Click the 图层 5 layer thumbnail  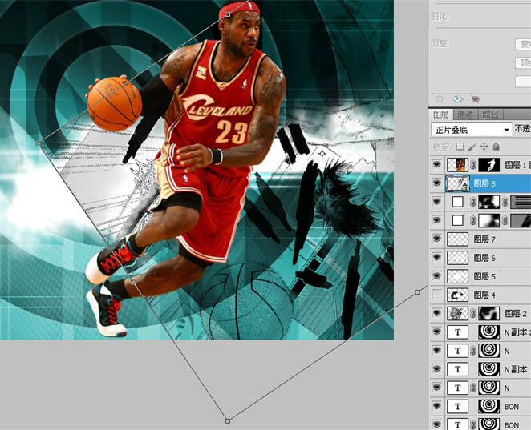(x=458, y=276)
